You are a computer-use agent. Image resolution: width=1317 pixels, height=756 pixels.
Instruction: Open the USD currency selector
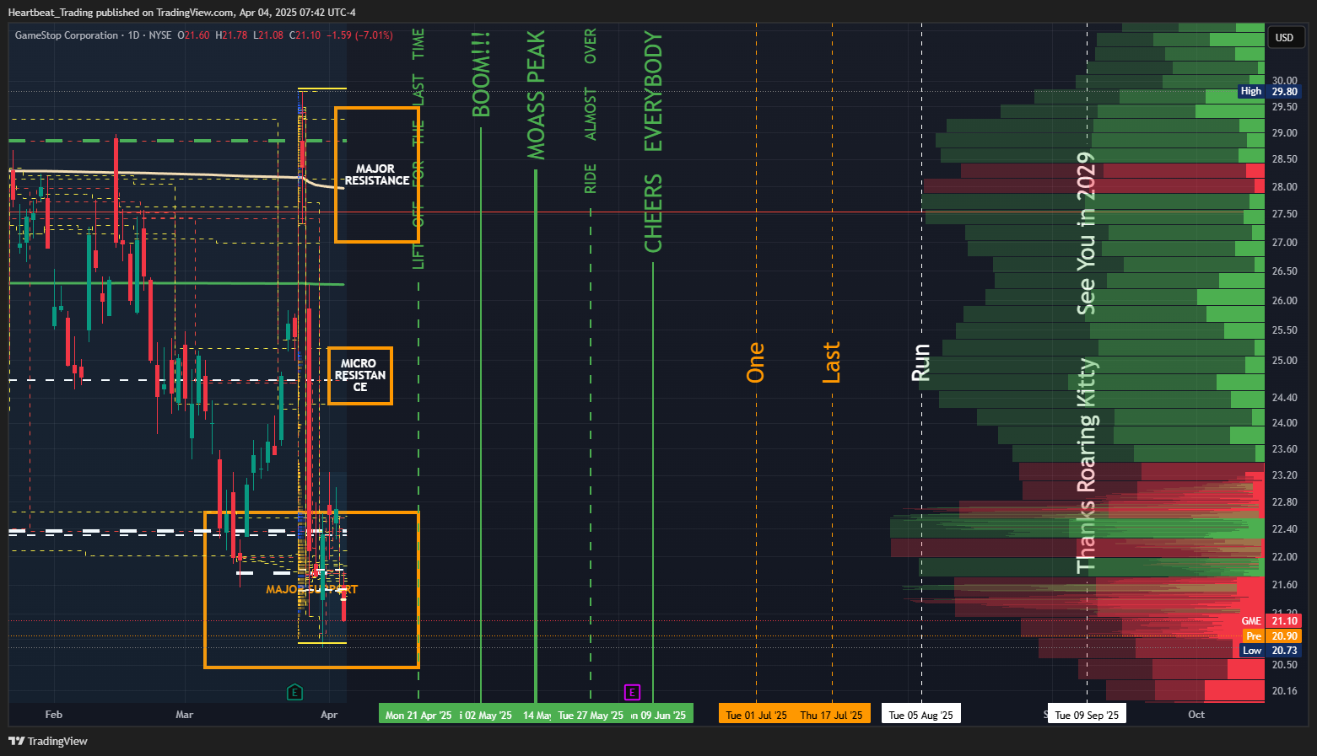pos(1284,37)
